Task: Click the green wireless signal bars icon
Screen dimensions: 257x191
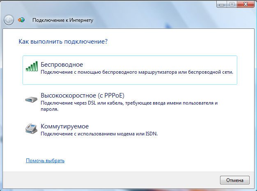Action: (x=32, y=66)
